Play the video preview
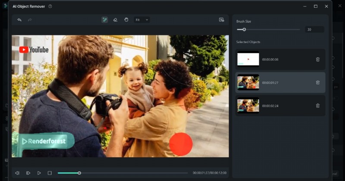345x181 pixels. [39, 173]
